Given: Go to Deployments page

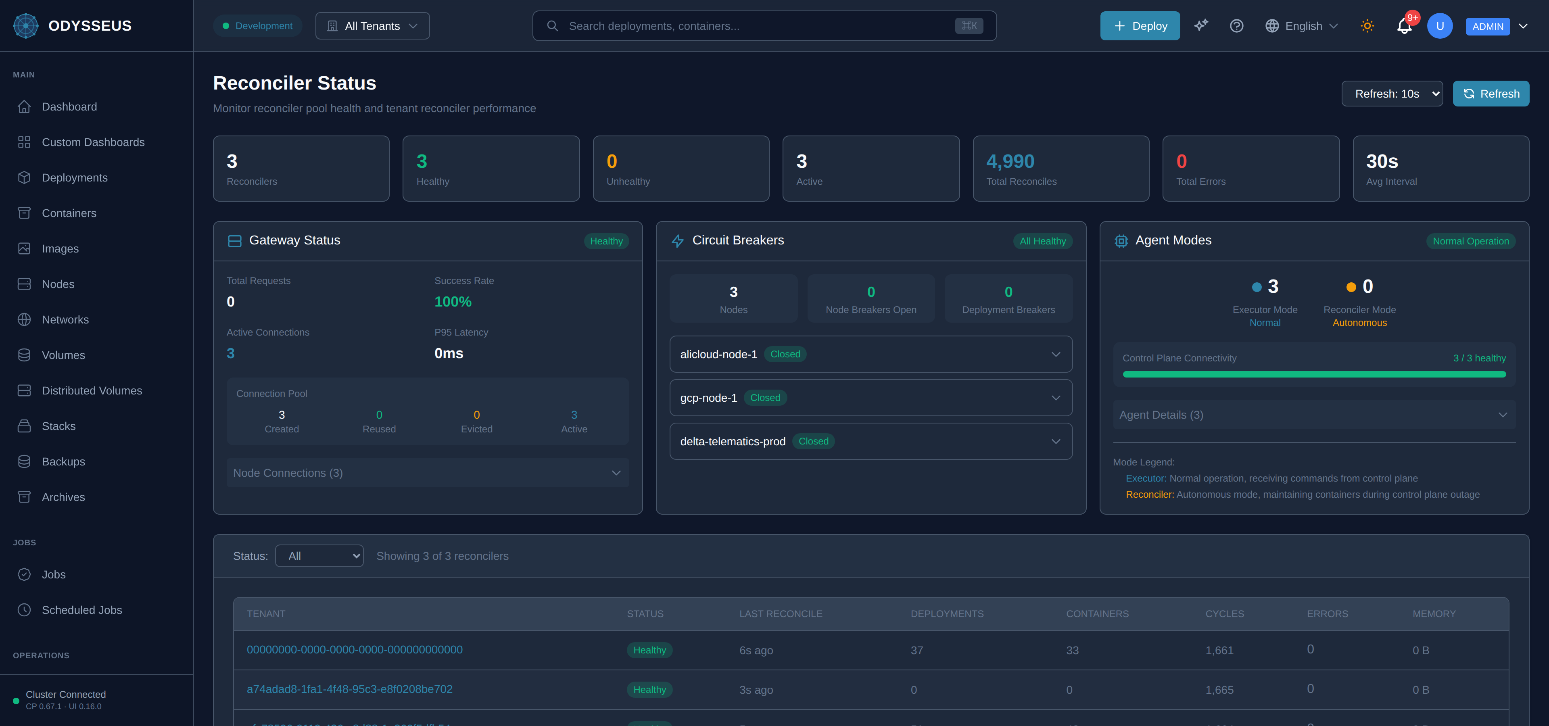Looking at the screenshot, I should tap(96, 177).
